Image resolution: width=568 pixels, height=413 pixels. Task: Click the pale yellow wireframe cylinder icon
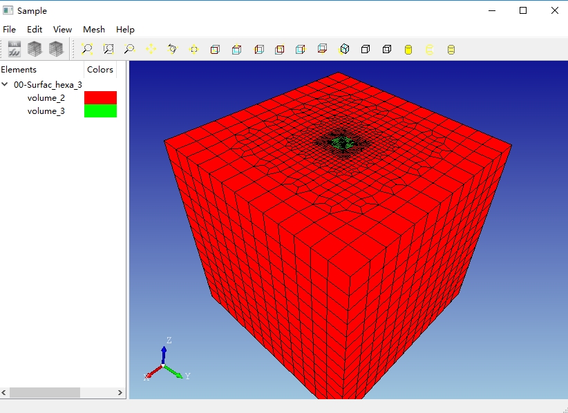click(x=430, y=49)
